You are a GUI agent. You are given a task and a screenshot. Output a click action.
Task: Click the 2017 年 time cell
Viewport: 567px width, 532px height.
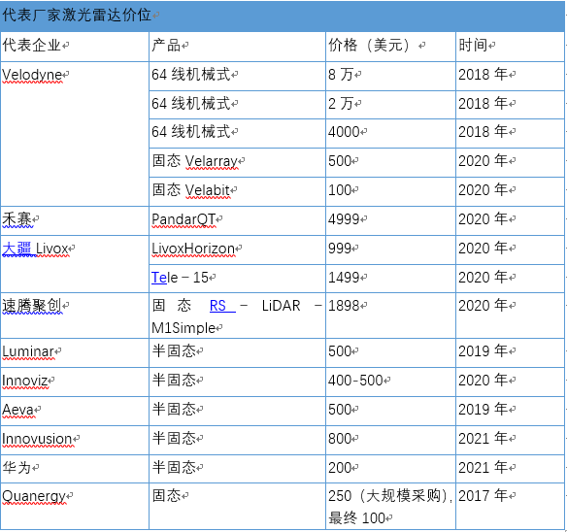[x=511, y=507]
